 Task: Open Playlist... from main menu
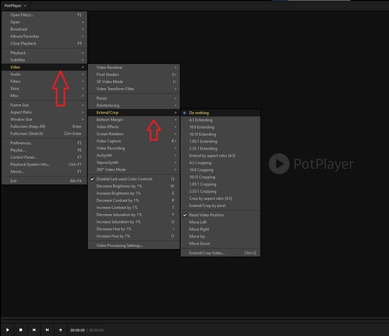45,150
